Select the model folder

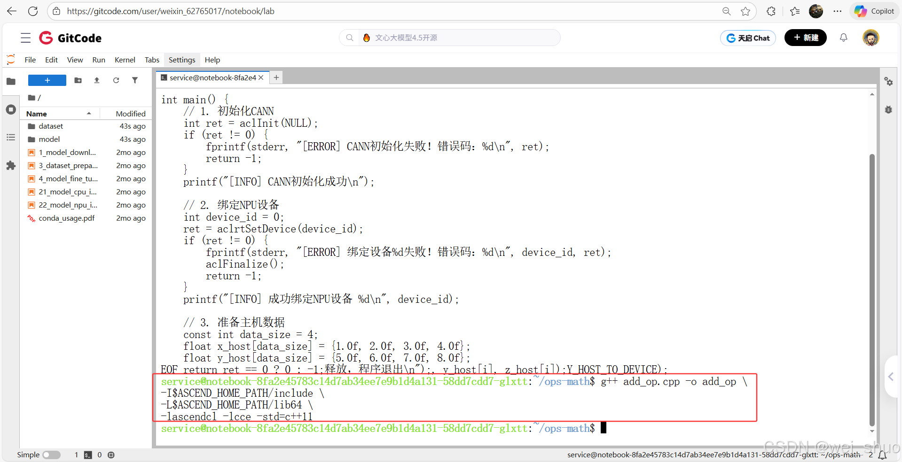click(86, 139)
